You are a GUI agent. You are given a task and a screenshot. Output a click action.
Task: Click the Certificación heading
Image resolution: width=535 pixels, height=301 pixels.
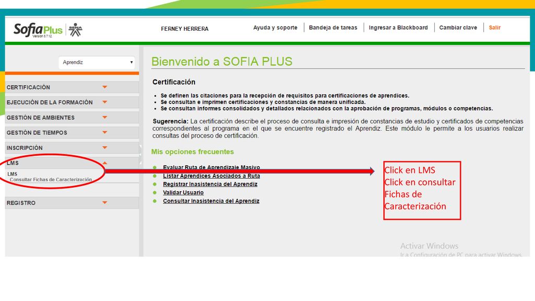(x=173, y=82)
